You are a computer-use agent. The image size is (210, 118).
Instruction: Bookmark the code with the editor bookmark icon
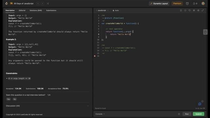pos(181,10)
